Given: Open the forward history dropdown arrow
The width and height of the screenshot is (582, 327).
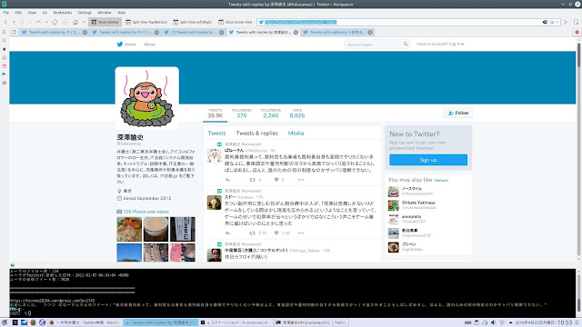Looking at the screenshot, I should tap(30, 22).
